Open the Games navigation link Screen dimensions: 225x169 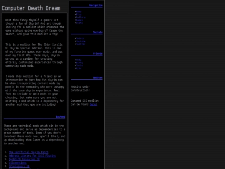tap(79, 20)
